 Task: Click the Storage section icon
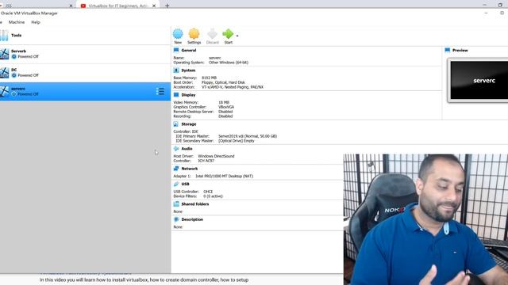(176, 124)
